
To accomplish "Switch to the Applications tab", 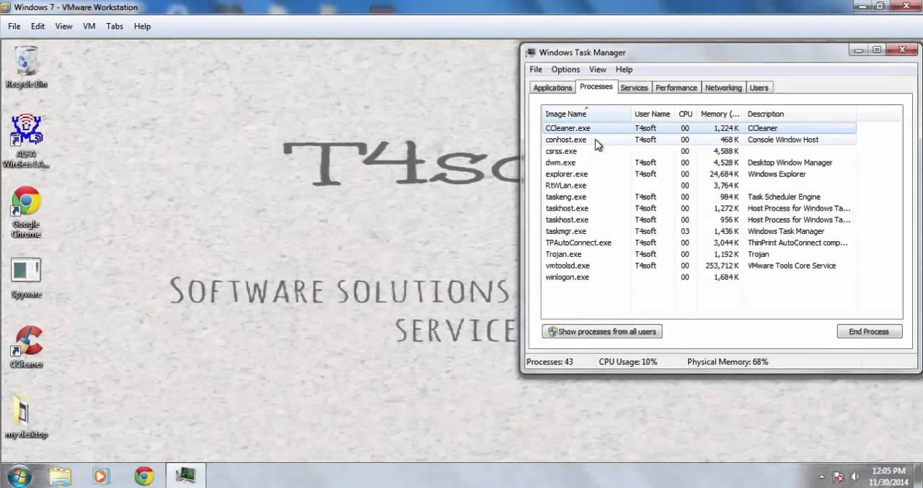I will pyautogui.click(x=552, y=88).
